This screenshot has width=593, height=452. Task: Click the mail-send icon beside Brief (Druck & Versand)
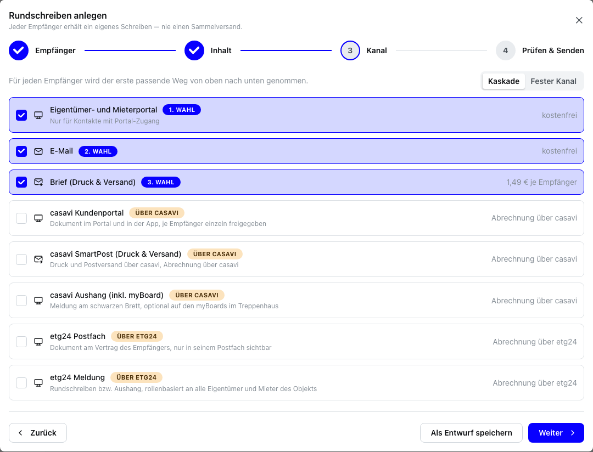38,182
